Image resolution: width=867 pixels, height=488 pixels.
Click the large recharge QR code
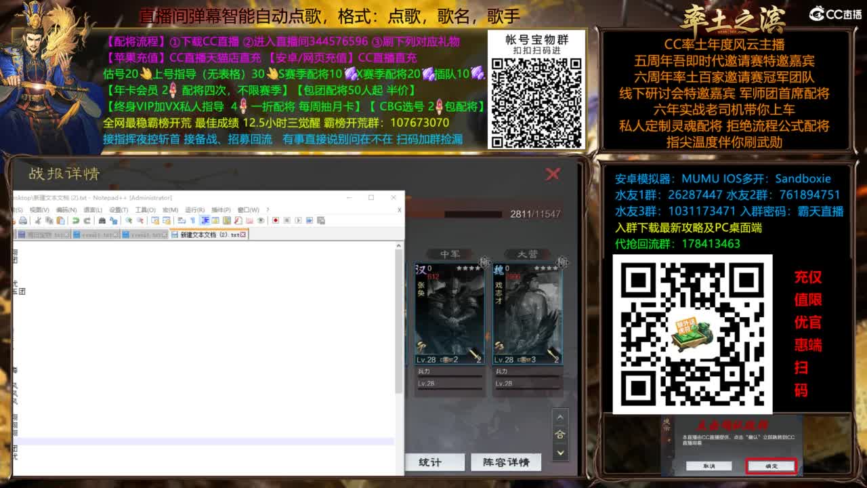(692, 334)
